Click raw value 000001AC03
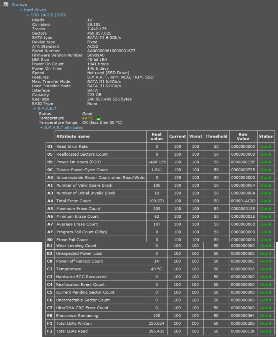This screenshot has height=337, width=278. (243, 201)
